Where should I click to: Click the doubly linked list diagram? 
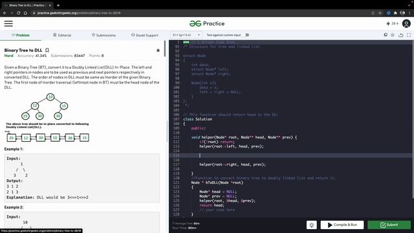(x=47, y=137)
